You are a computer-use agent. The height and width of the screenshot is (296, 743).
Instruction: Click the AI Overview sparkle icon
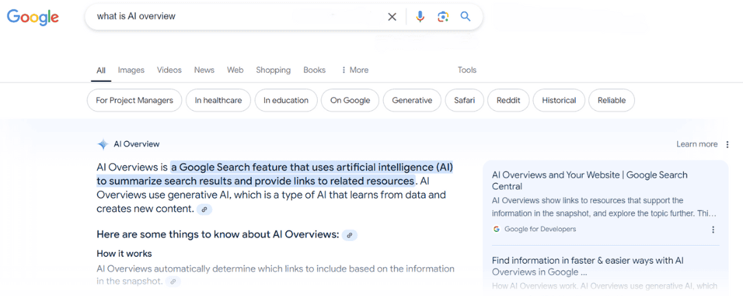(x=103, y=144)
